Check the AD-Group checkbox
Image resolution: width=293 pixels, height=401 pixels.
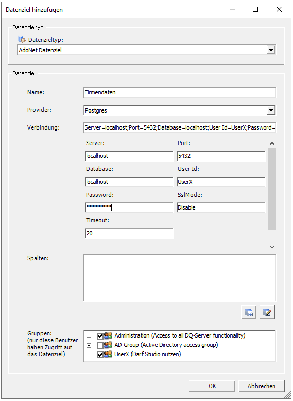point(100,345)
